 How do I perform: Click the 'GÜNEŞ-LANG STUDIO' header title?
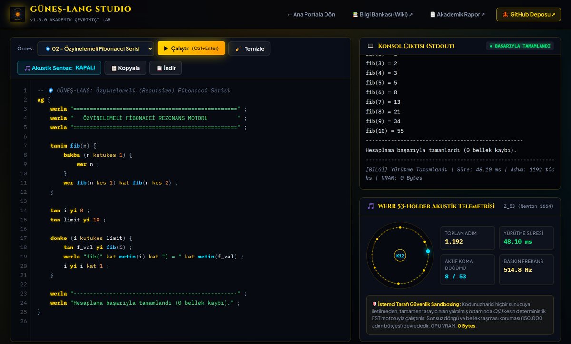coord(81,10)
